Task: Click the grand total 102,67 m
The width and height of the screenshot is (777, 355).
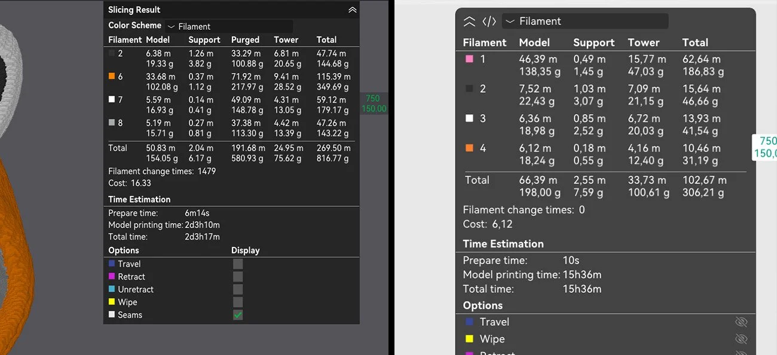Action: click(x=705, y=180)
